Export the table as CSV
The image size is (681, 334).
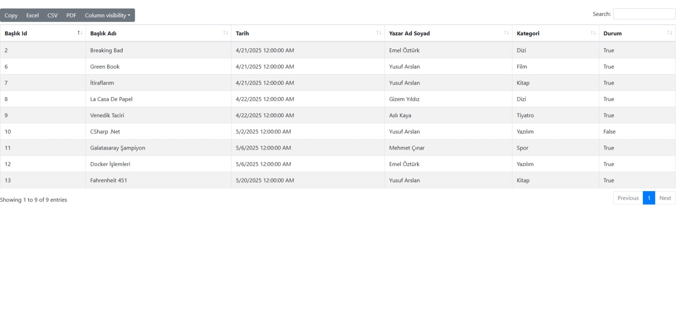(x=53, y=16)
